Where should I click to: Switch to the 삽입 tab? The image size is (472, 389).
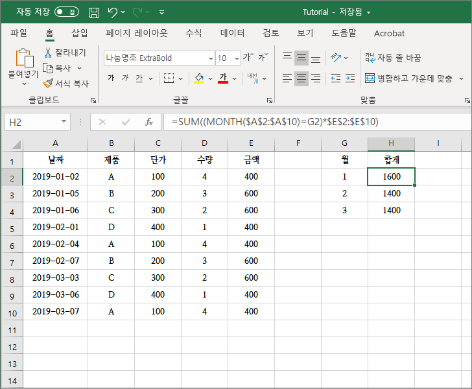click(x=80, y=33)
